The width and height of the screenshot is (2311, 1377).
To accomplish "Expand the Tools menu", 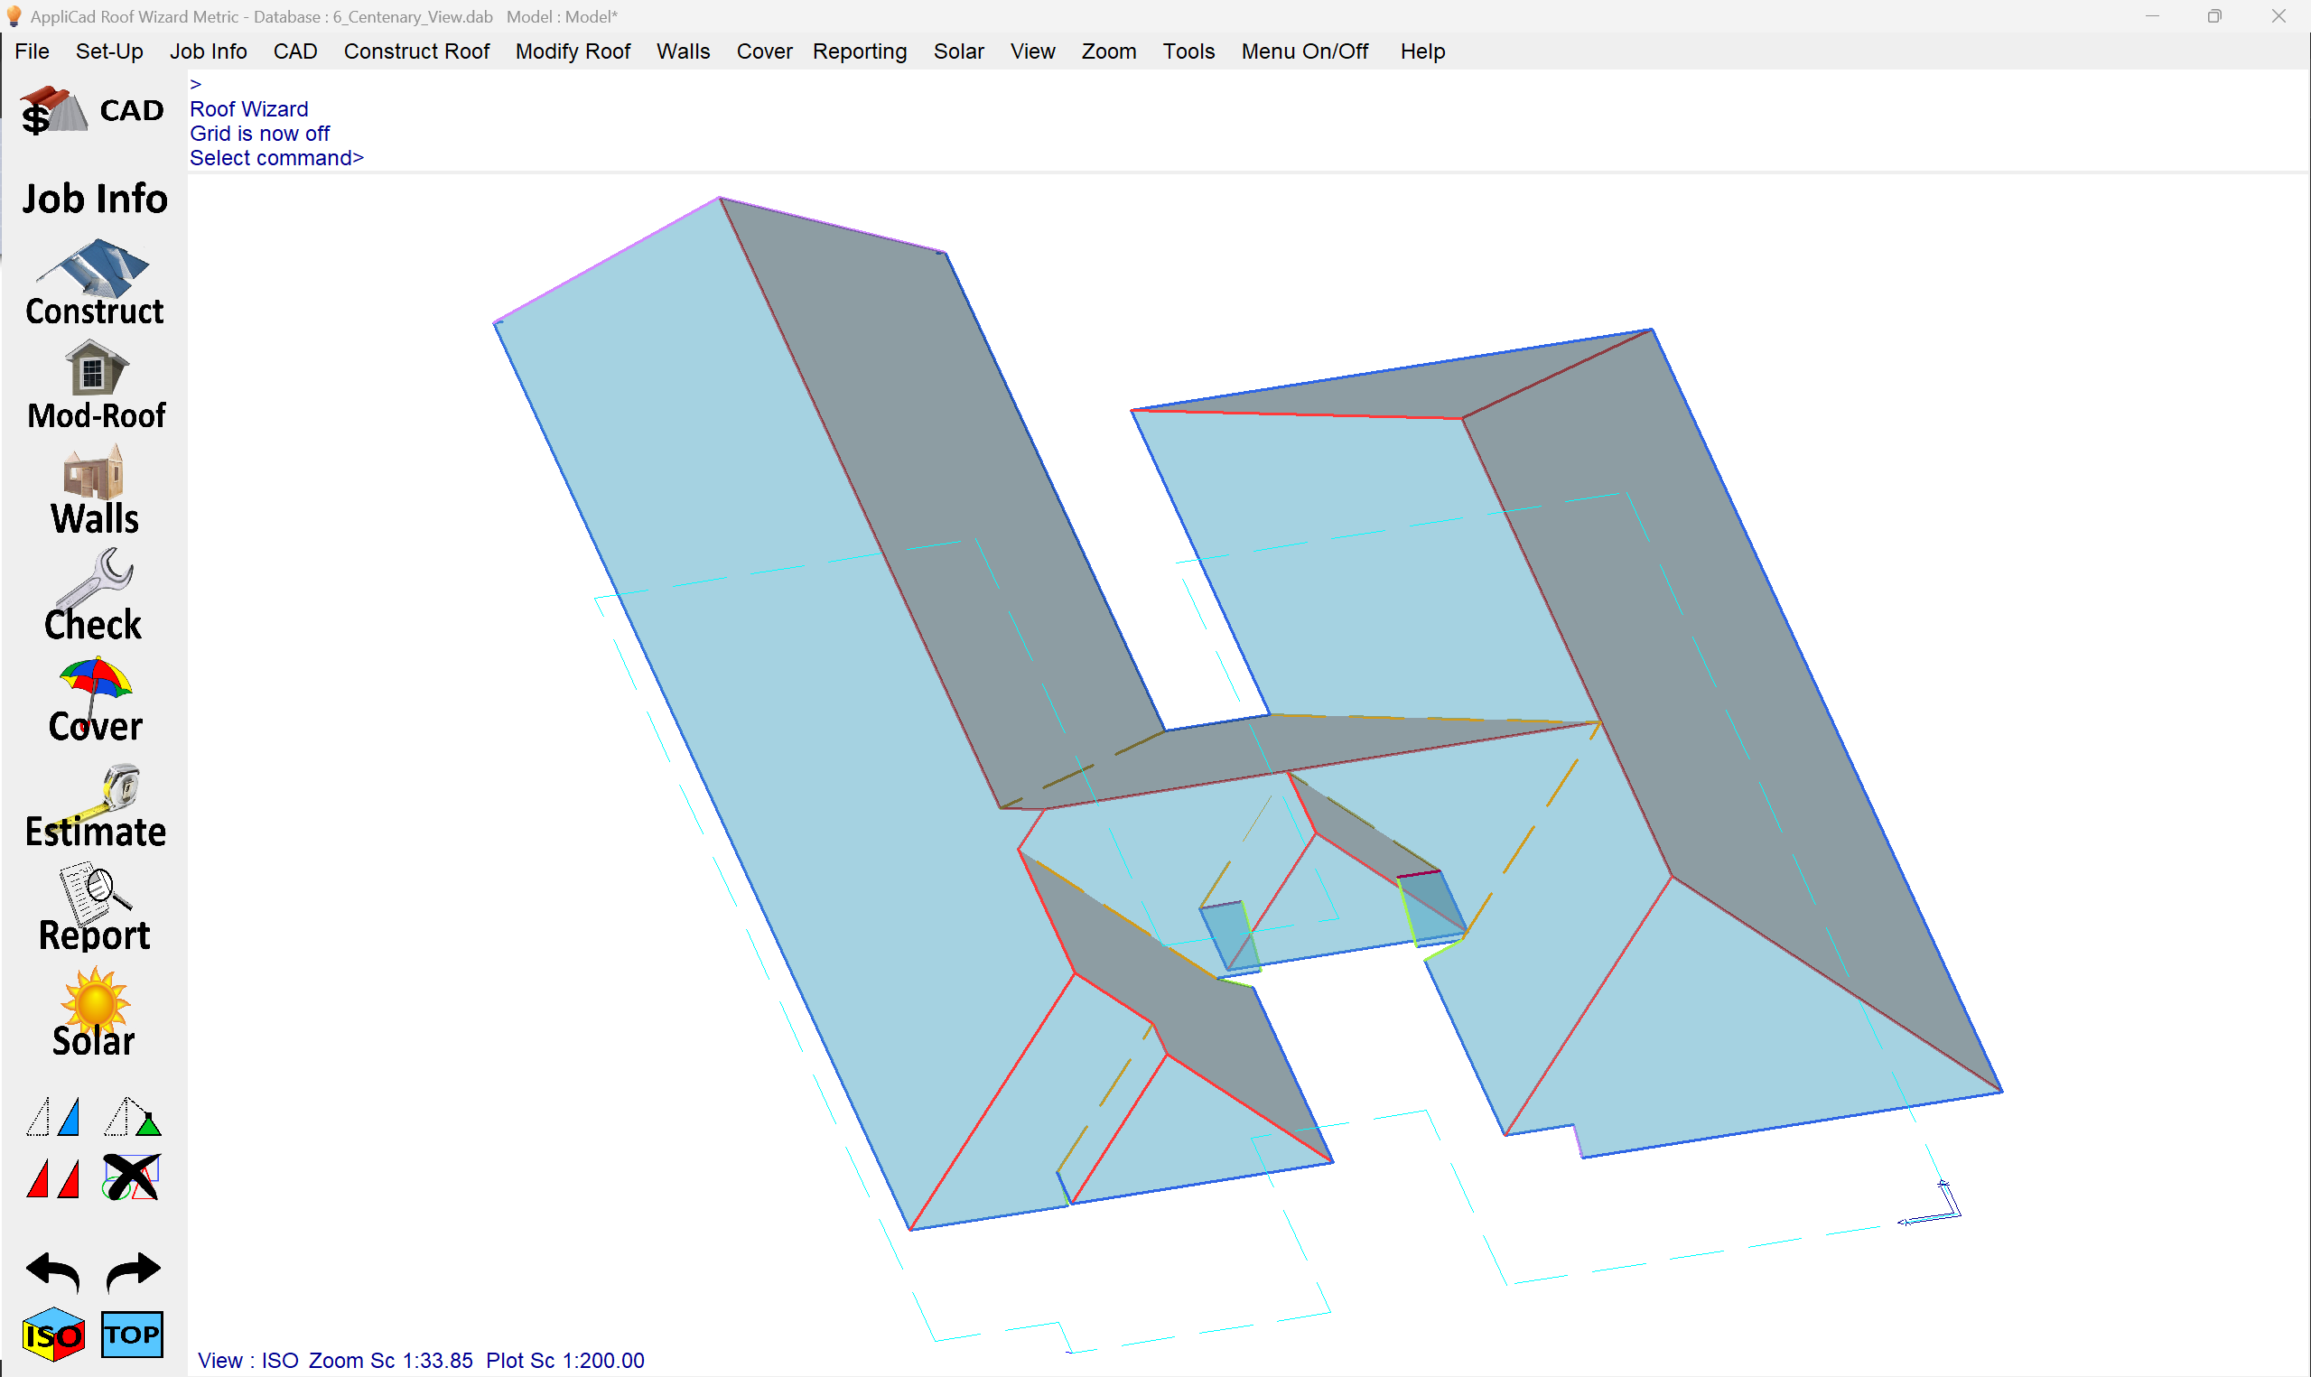I will 1188,51.
